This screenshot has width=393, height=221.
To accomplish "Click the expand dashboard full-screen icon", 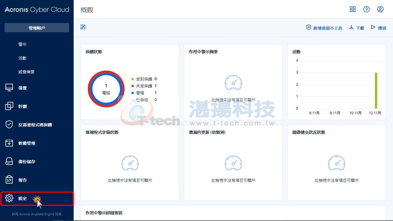I will coord(83,27).
